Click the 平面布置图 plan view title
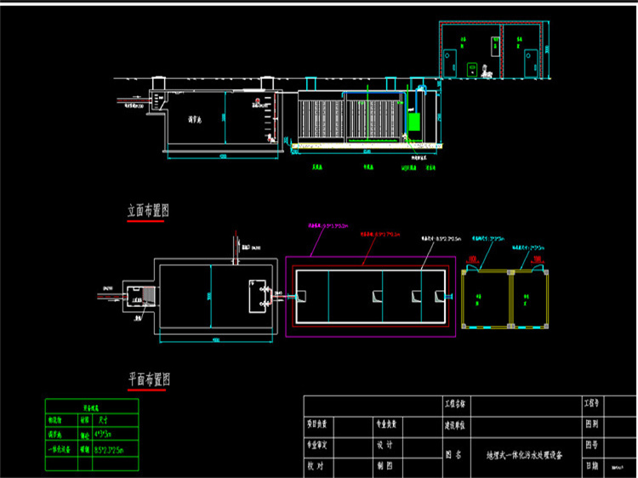This screenshot has height=478, width=638. click(147, 379)
